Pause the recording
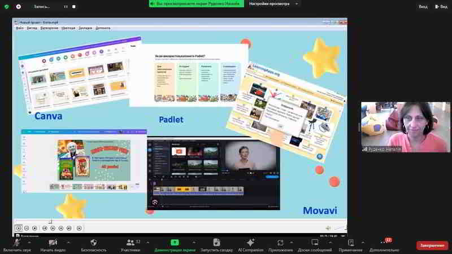Screen dimensions: 452x254 tap(66, 6)
